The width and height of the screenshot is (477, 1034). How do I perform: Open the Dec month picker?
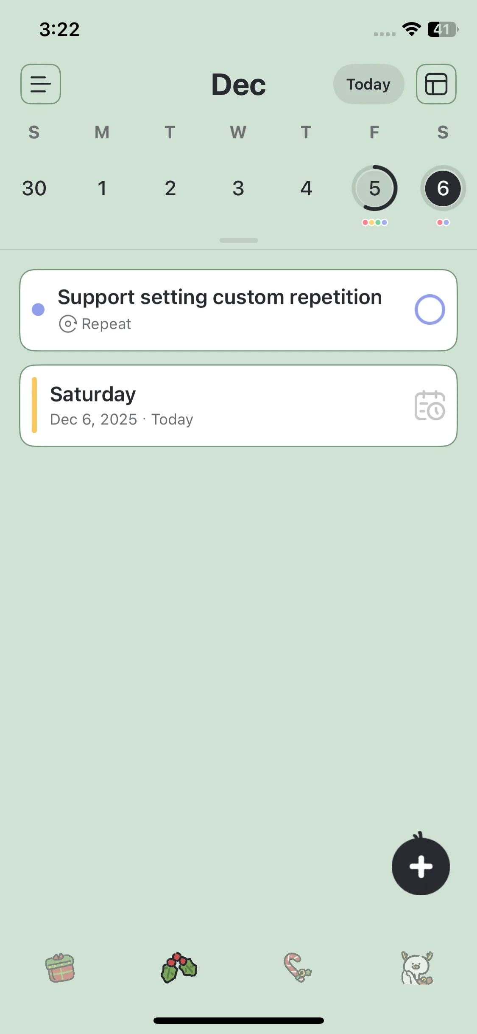click(x=238, y=84)
